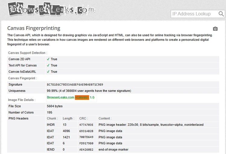Viewport: 226px width, 154px height.
Task: Focus the IP Address Lookup field
Action: [x=194, y=14]
